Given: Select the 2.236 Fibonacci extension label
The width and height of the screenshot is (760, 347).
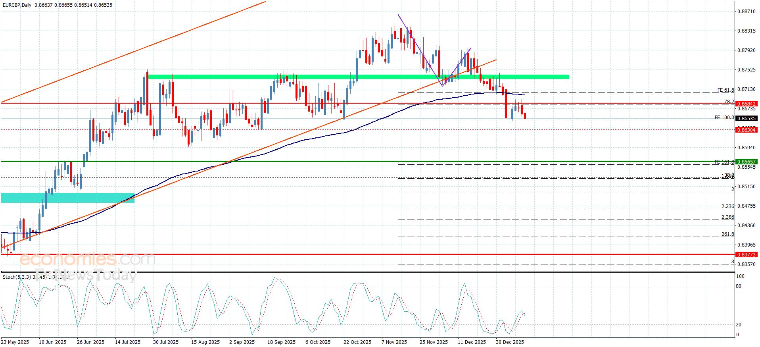Looking at the screenshot, I should pyautogui.click(x=727, y=206).
